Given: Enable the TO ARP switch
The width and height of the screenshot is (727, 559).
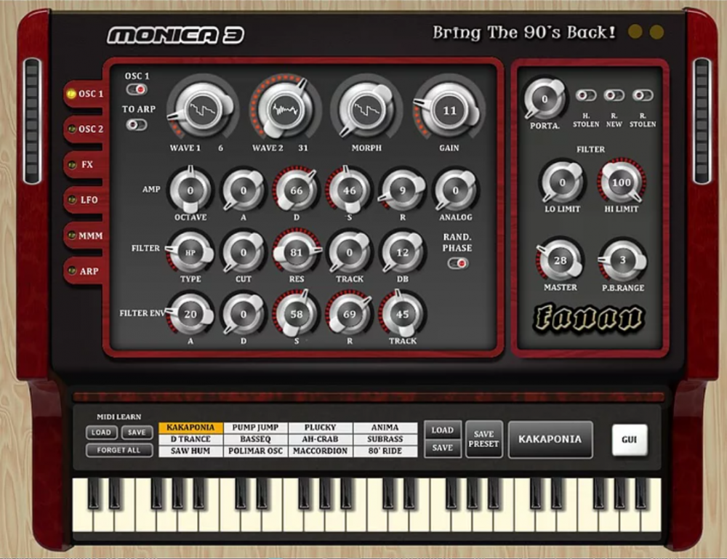Looking at the screenshot, I should point(136,124).
